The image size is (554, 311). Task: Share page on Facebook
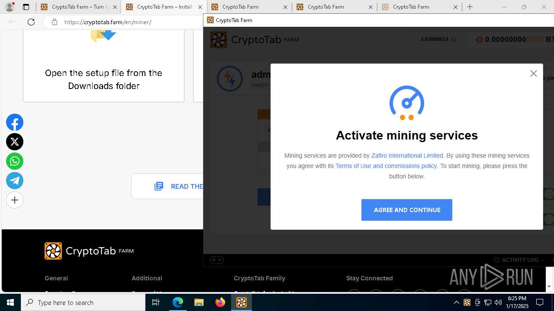point(15,123)
